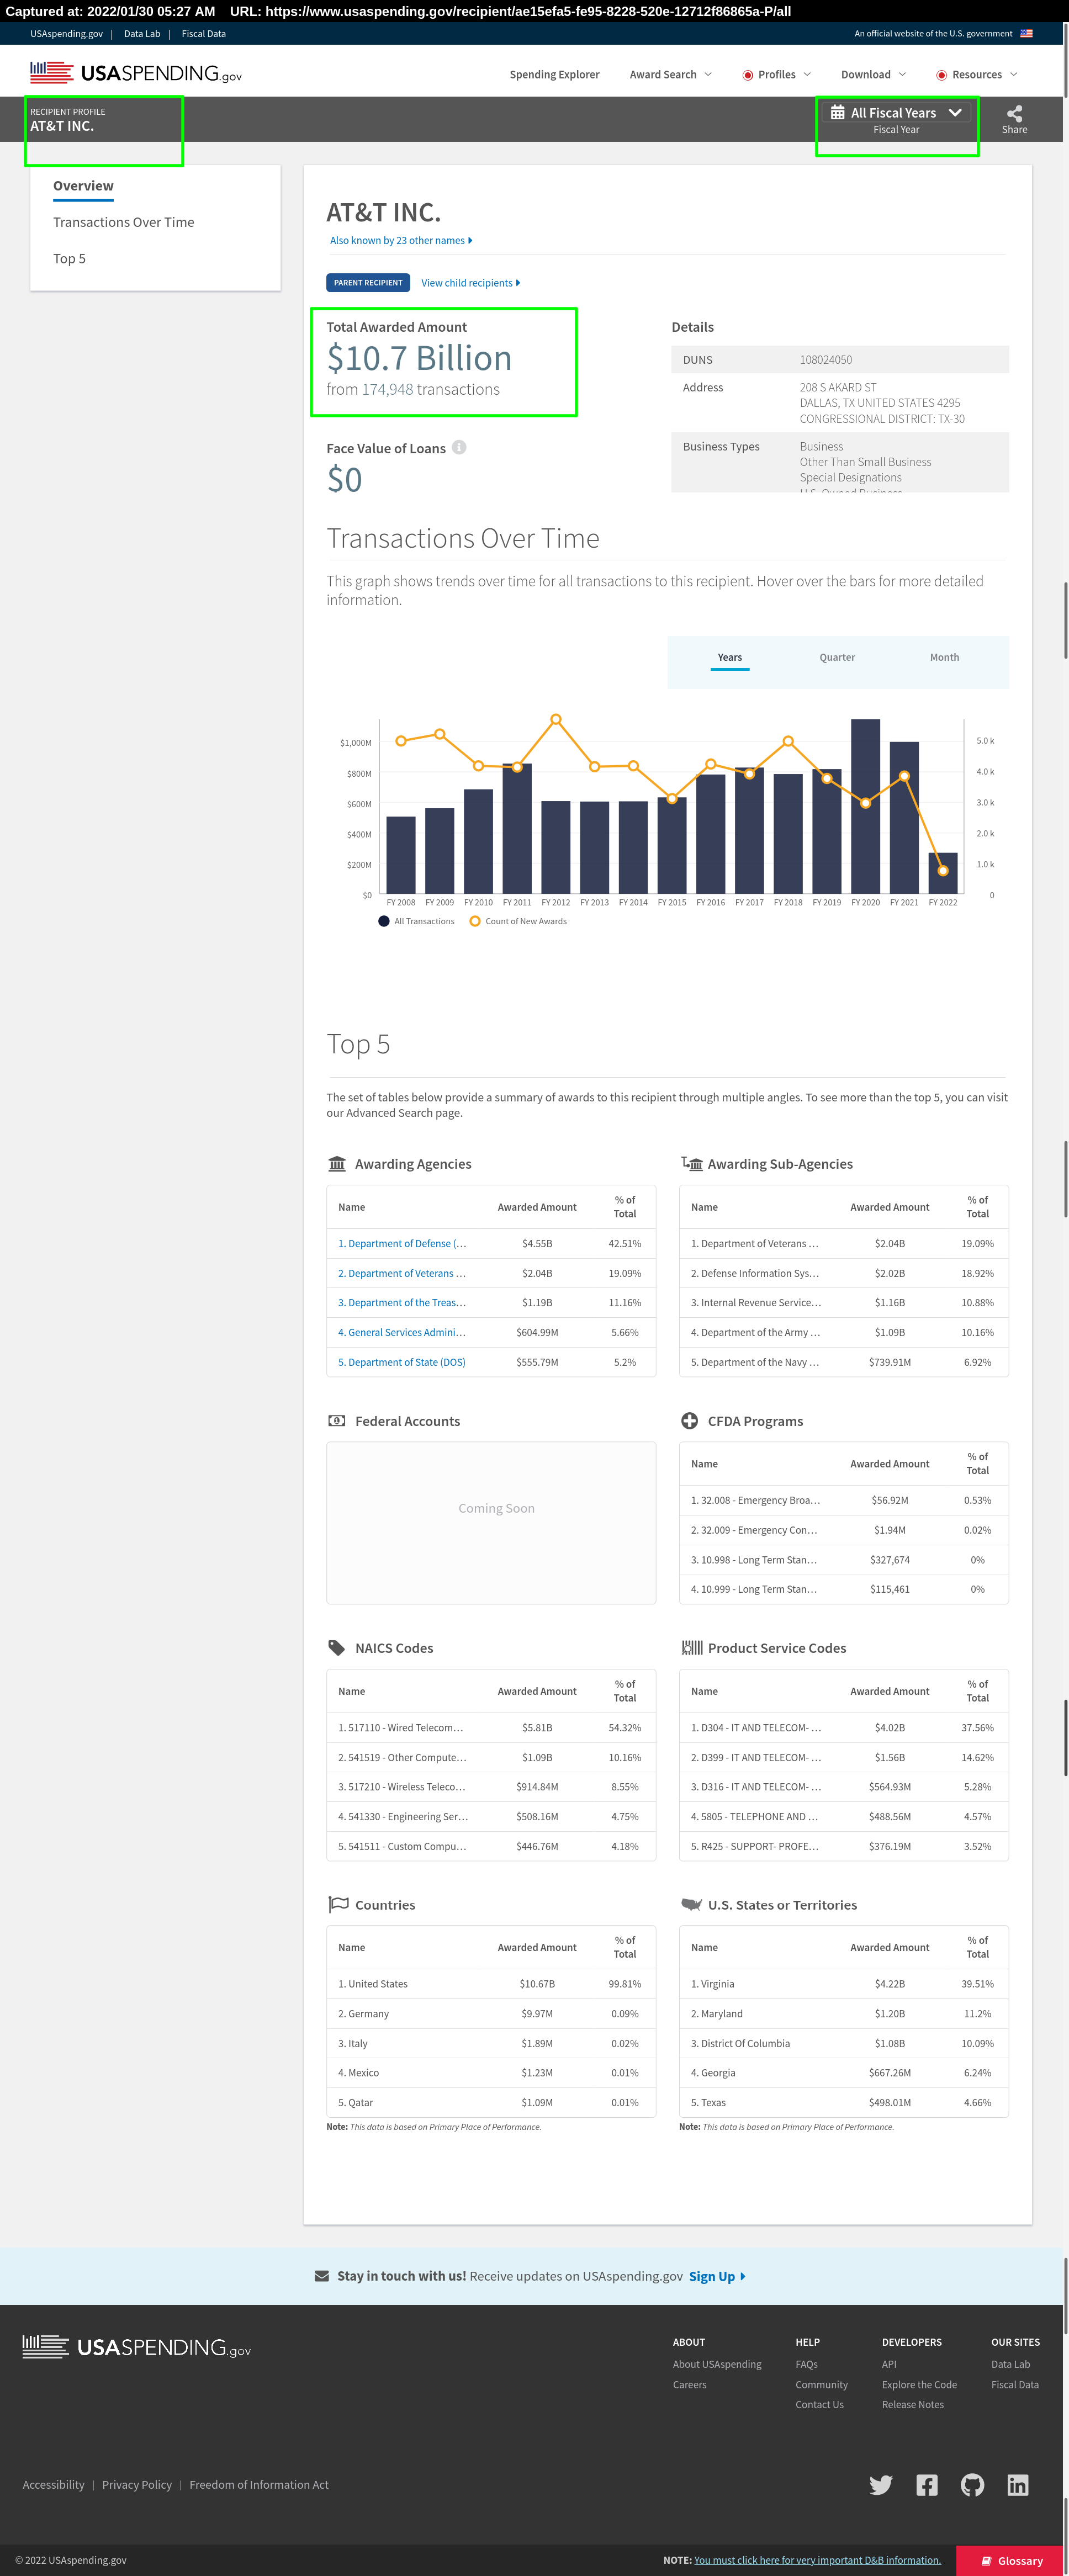Open the Accessibility link

pos(53,2485)
